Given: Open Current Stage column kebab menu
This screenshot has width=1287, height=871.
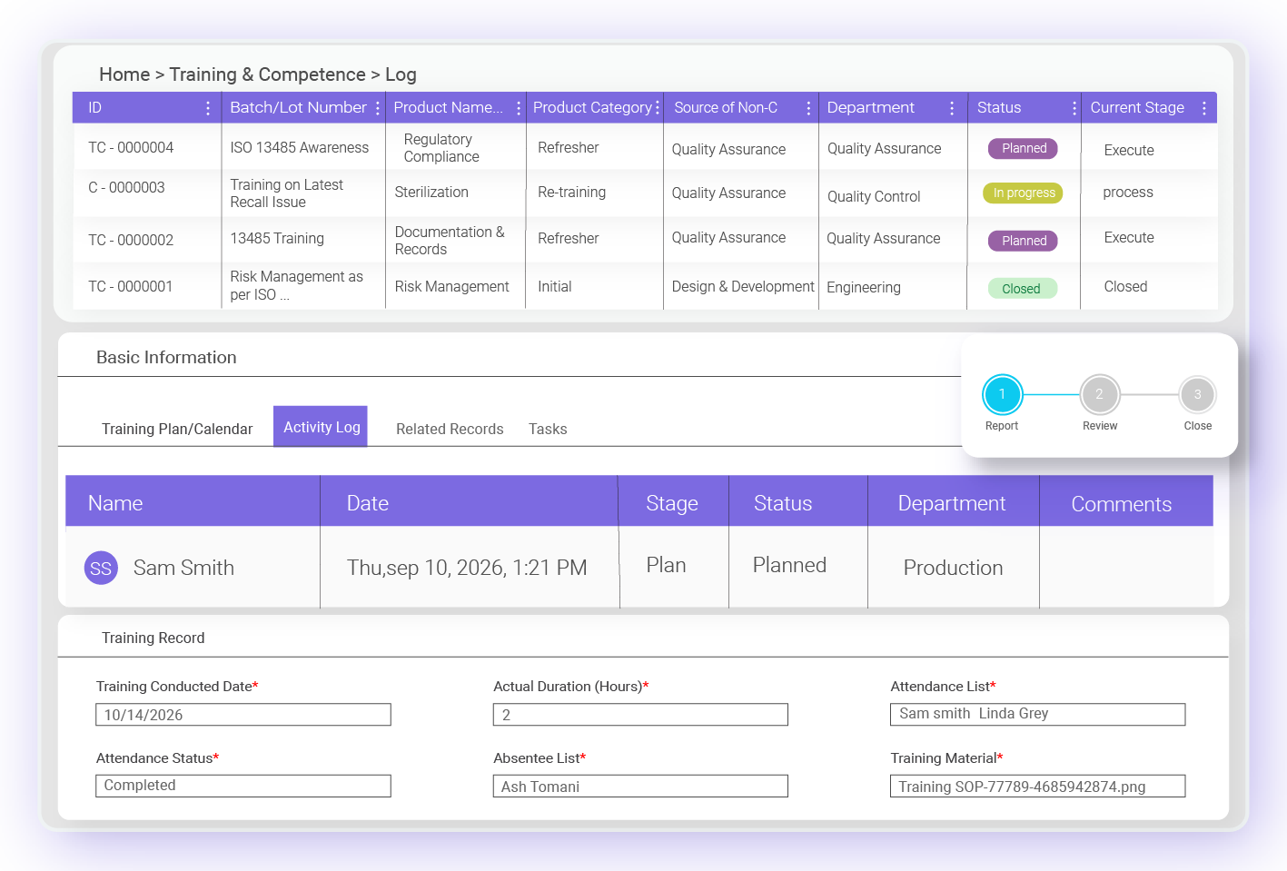Looking at the screenshot, I should [x=1204, y=108].
